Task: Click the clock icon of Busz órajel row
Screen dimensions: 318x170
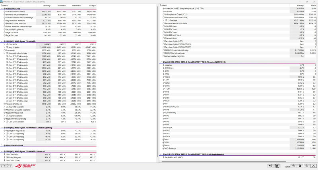Action: click(4, 50)
